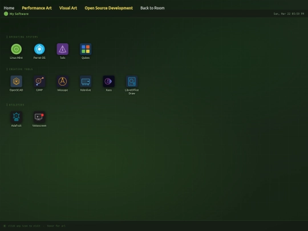This screenshot has height=231, width=308.
Task: Launch the Kdenlive icon
Action: tap(86, 82)
